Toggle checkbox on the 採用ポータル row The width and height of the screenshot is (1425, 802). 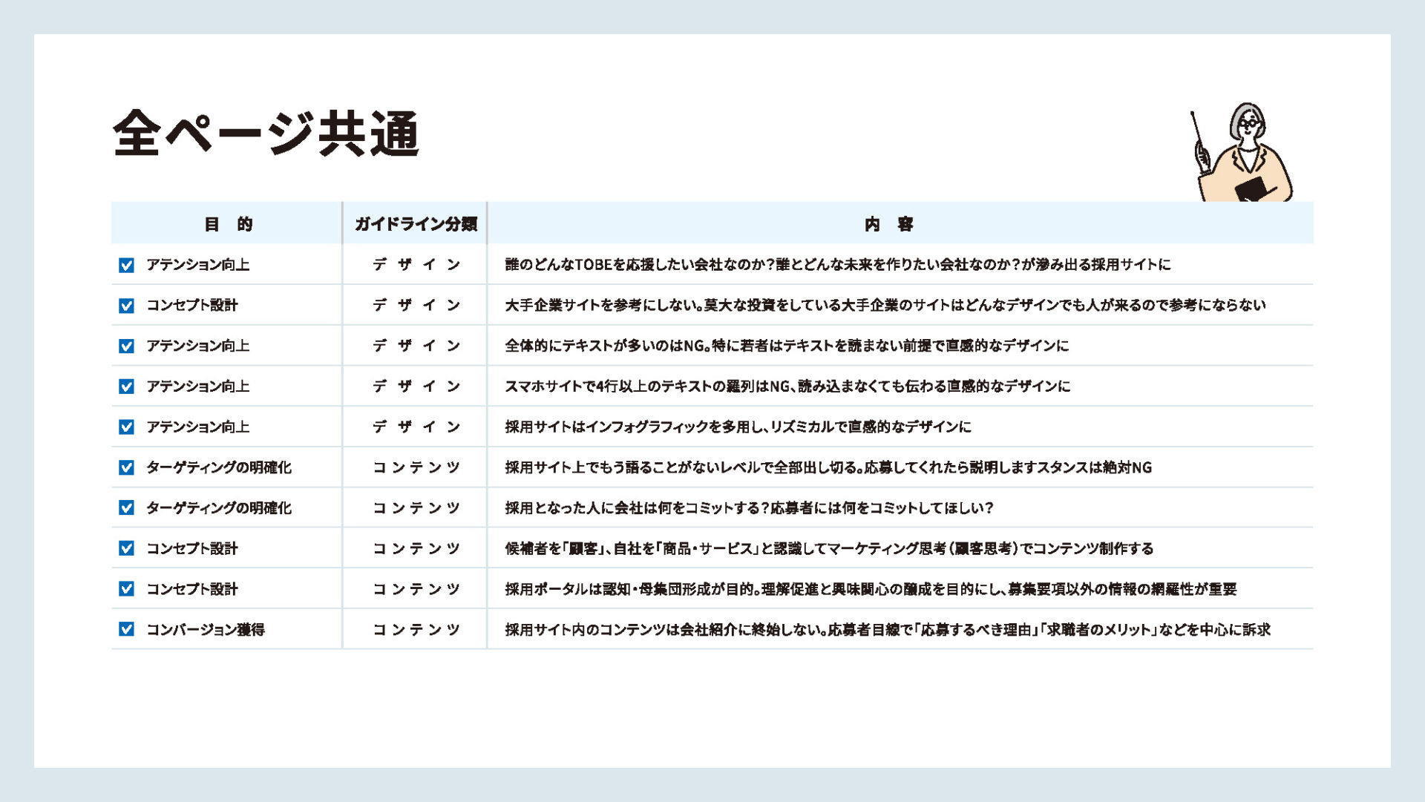[x=127, y=589]
